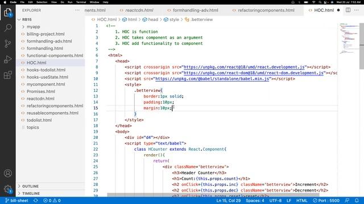Click Port : 5500 live server status
Image resolution: width=364 pixels, height=204 pixels.
coord(326,201)
